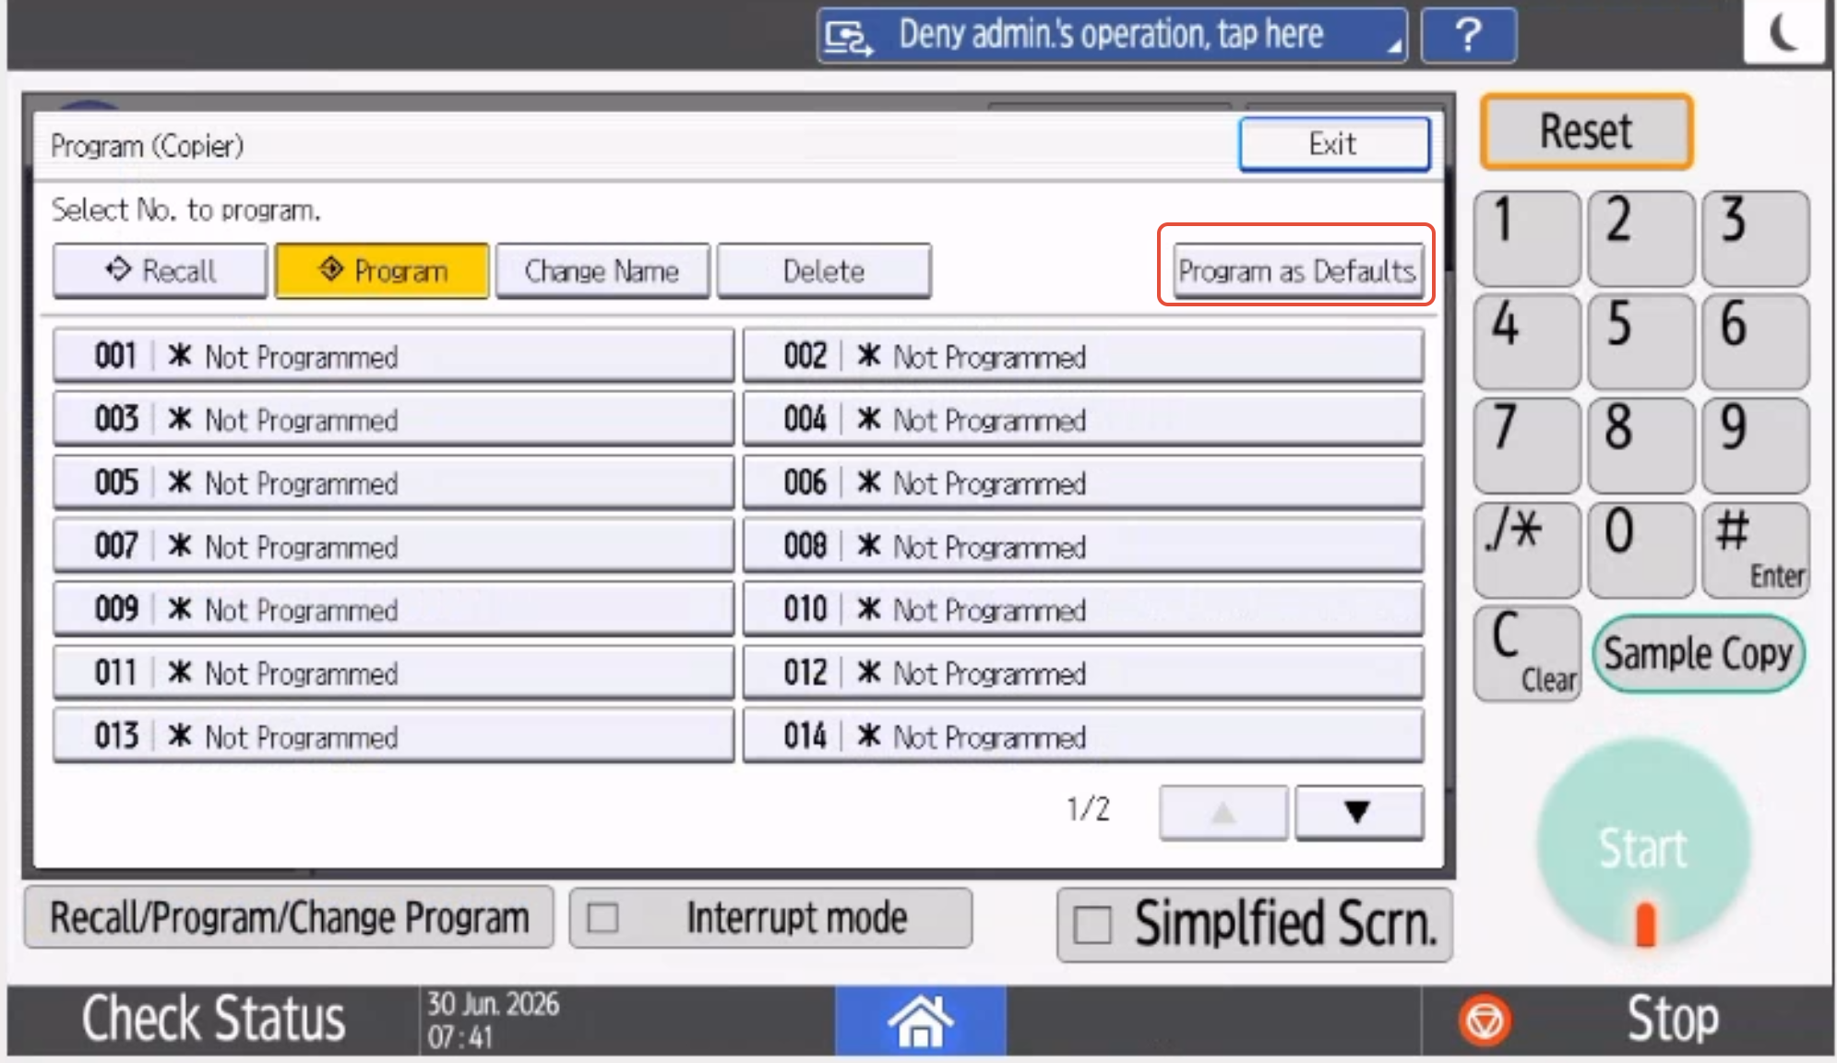Tap the energy saver moon icon

(x=1783, y=33)
